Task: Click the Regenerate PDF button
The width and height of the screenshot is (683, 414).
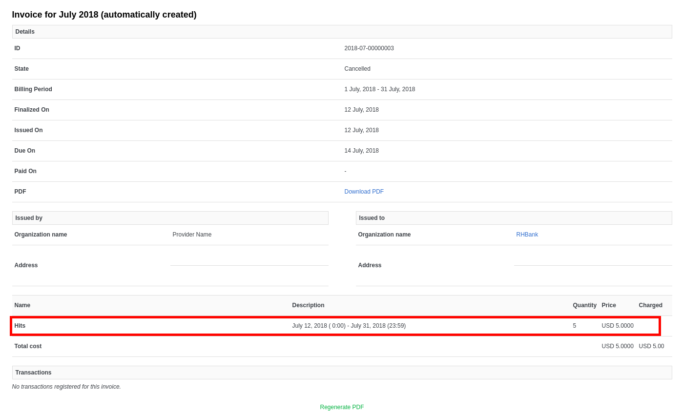Action: (342, 407)
